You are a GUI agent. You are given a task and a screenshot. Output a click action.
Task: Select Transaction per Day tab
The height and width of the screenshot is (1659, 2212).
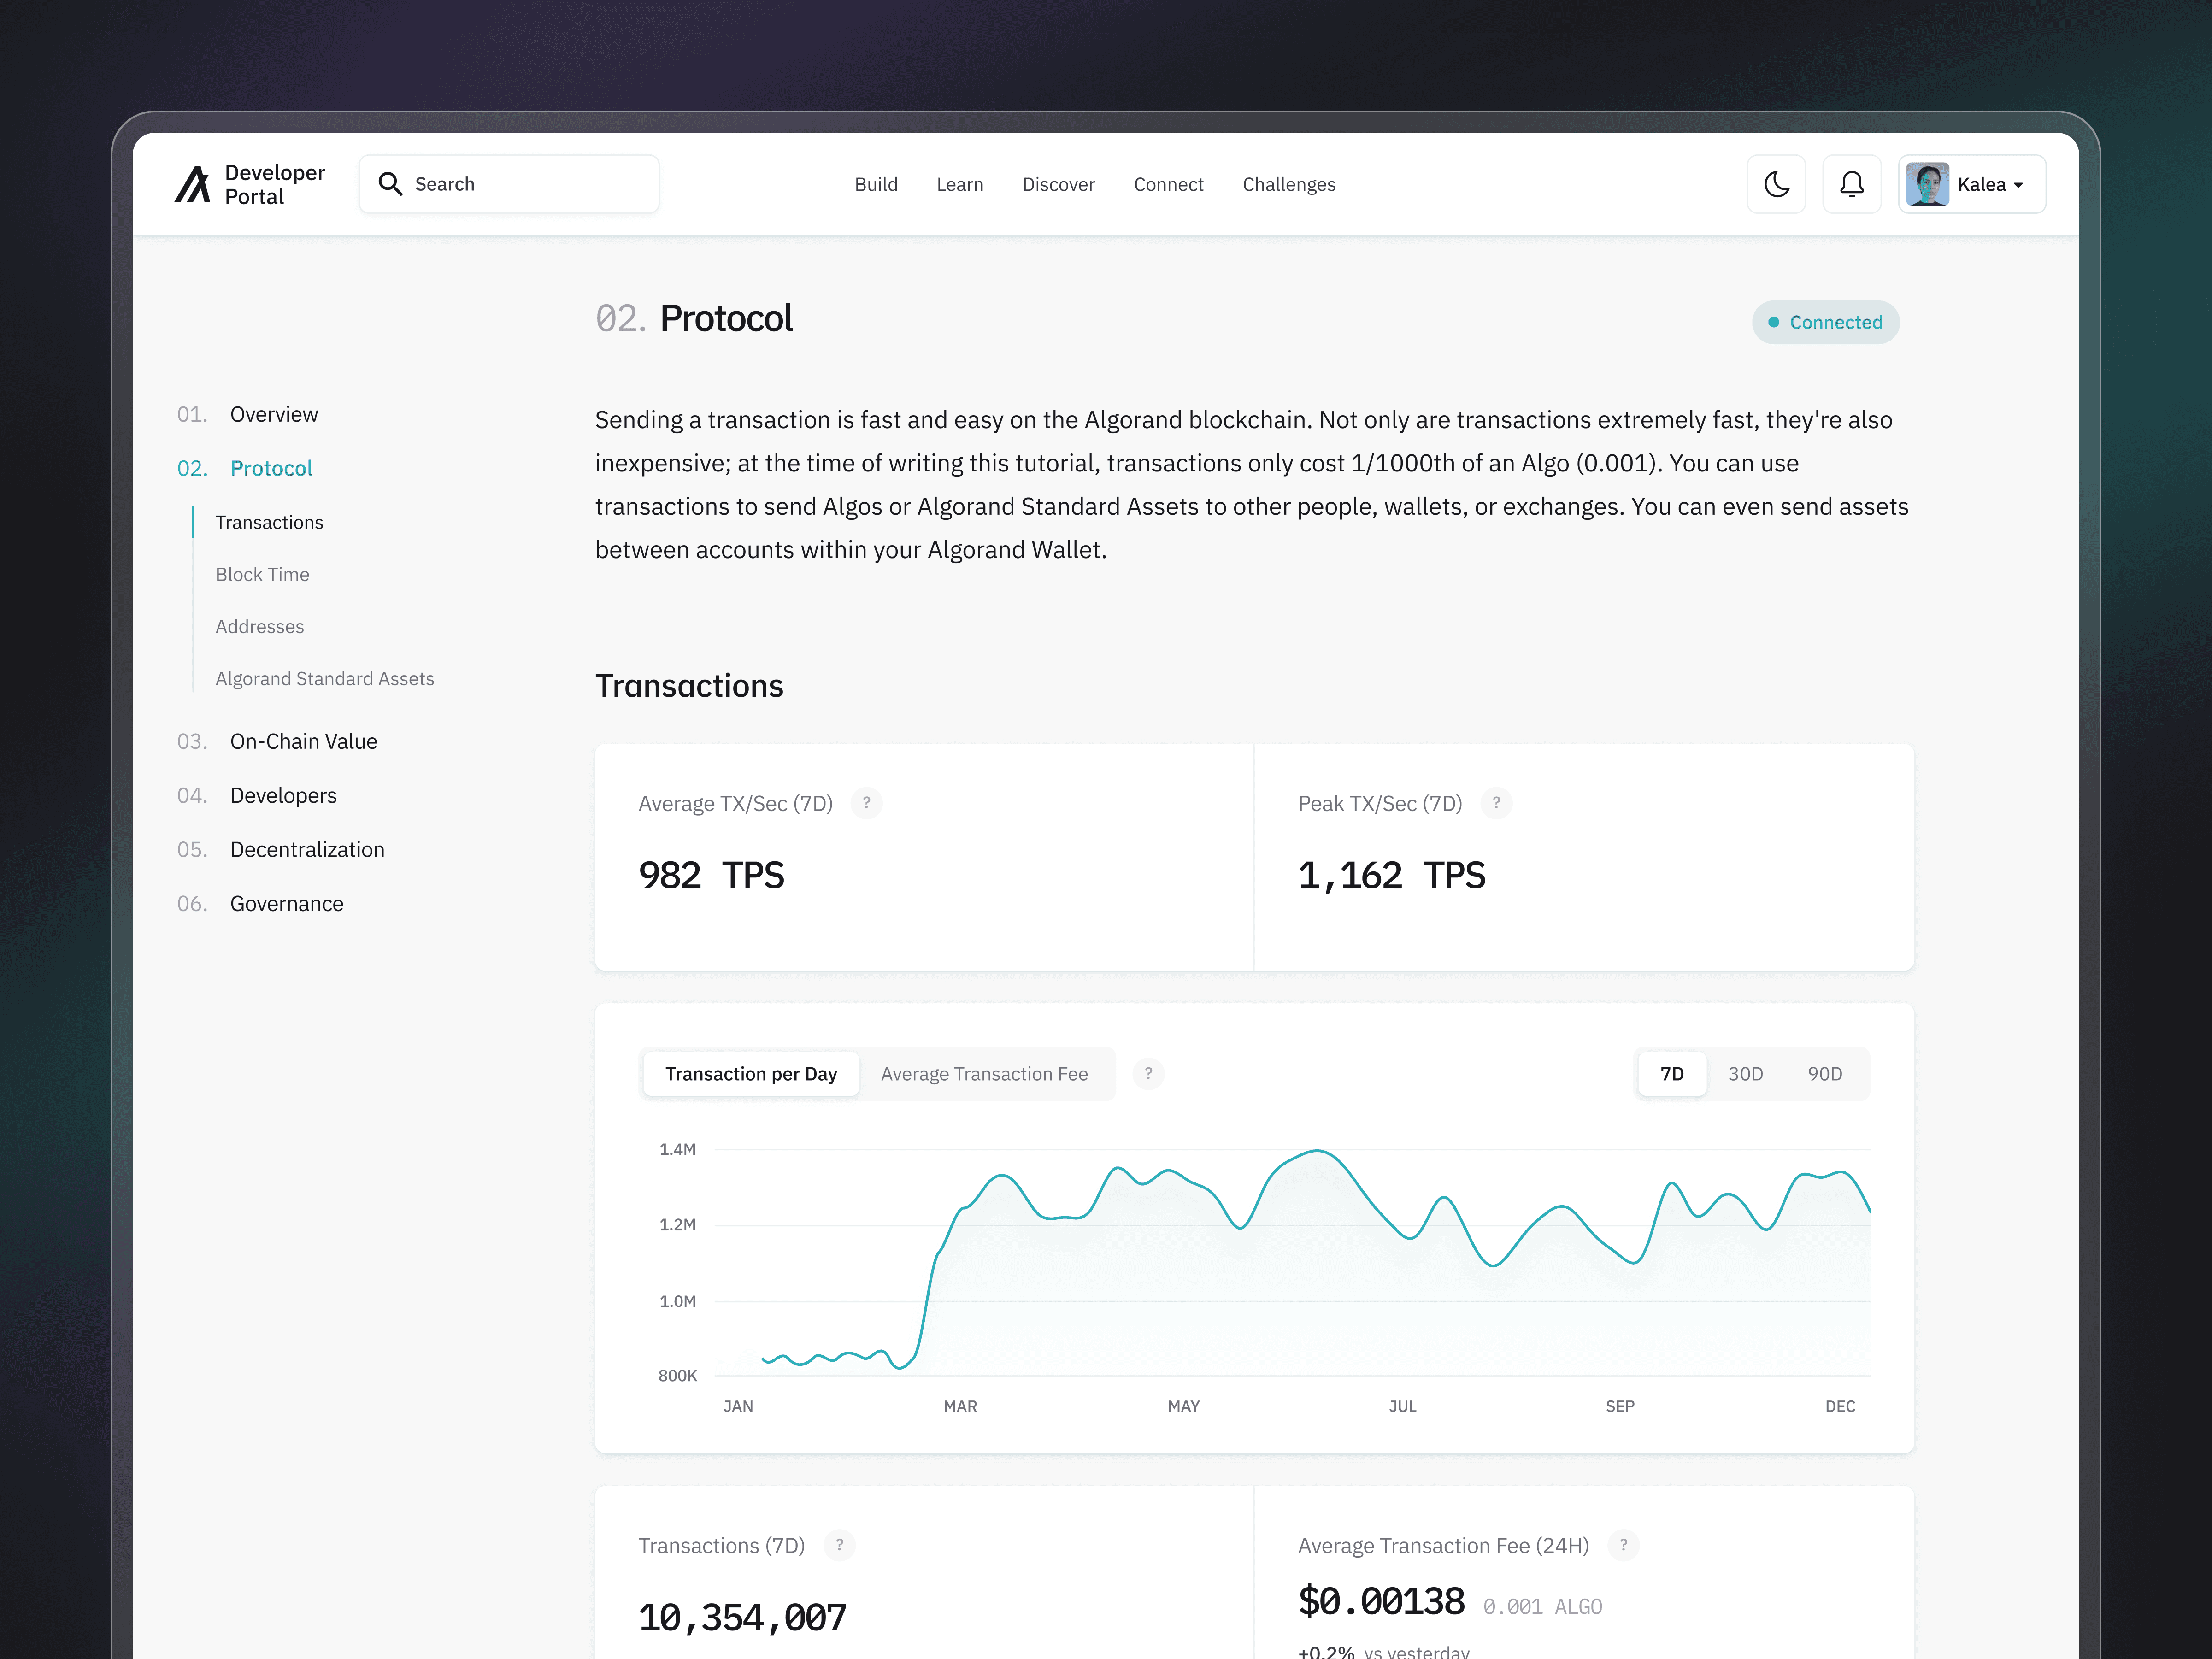click(x=751, y=1074)
